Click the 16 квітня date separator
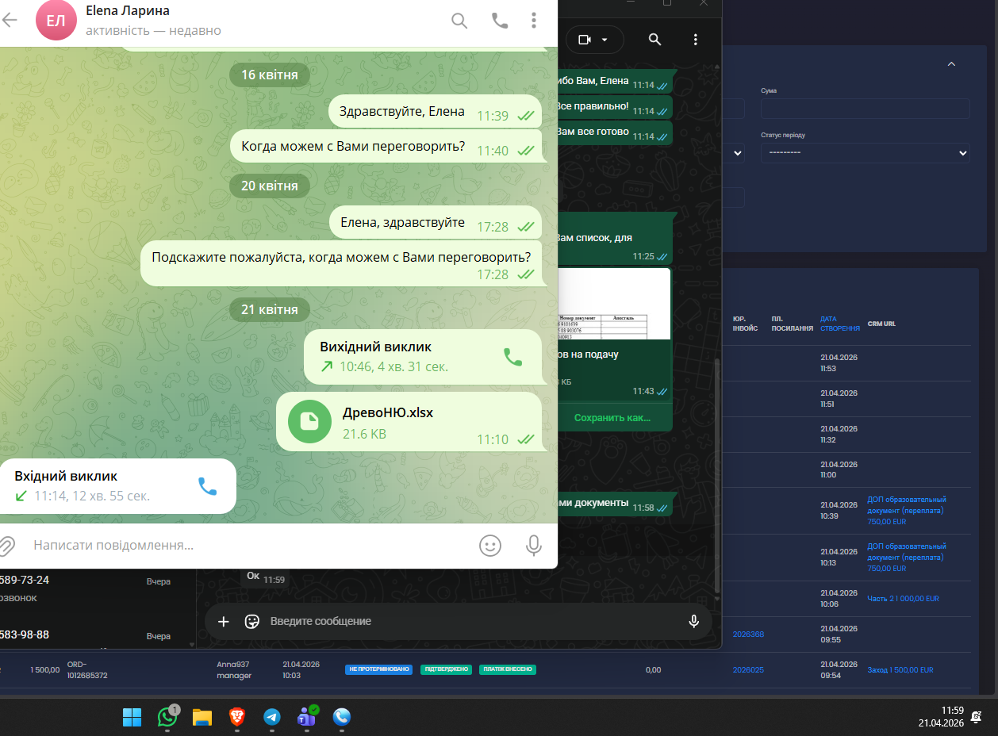The height and width of the screenshot is (736, 998). point(270,75)
